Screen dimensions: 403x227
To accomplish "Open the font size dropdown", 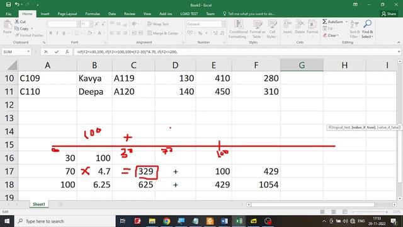I will pos(91,24).
